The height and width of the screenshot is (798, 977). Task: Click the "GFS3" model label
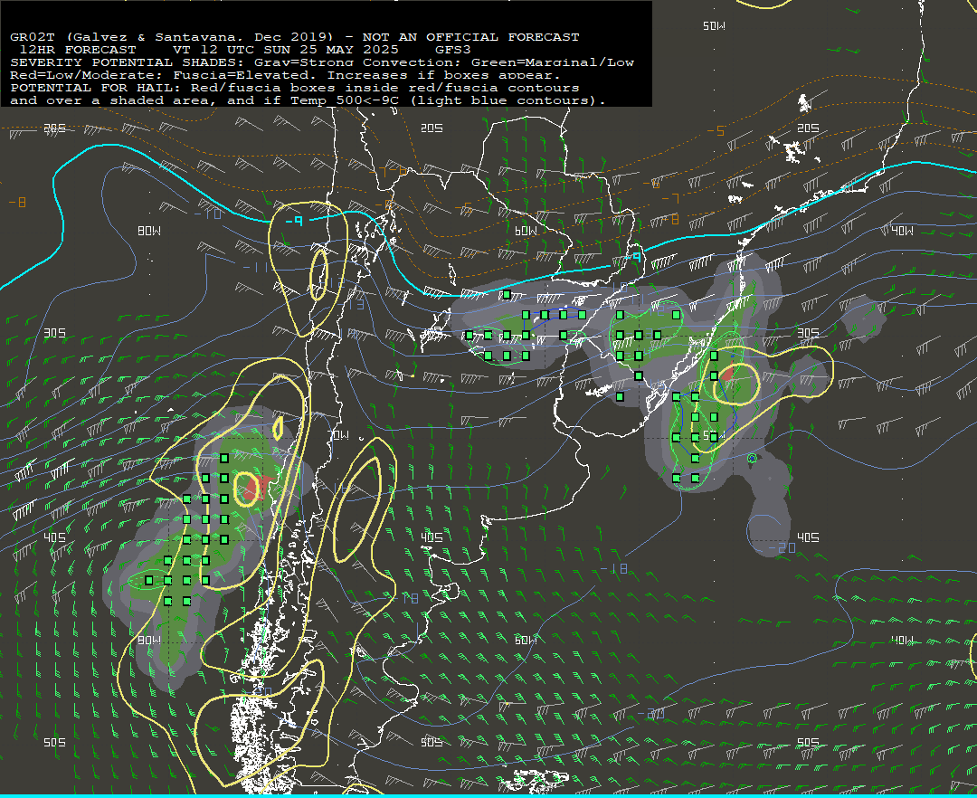click(453, 50)
